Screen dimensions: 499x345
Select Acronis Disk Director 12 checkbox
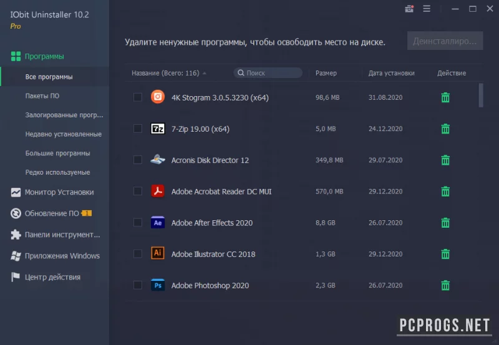click(x=137, y=160)
